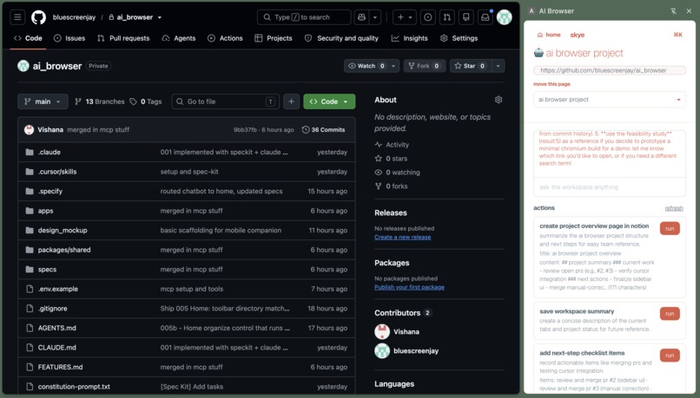
Task: Go to home in AI Browser panel
Action: 549,35
